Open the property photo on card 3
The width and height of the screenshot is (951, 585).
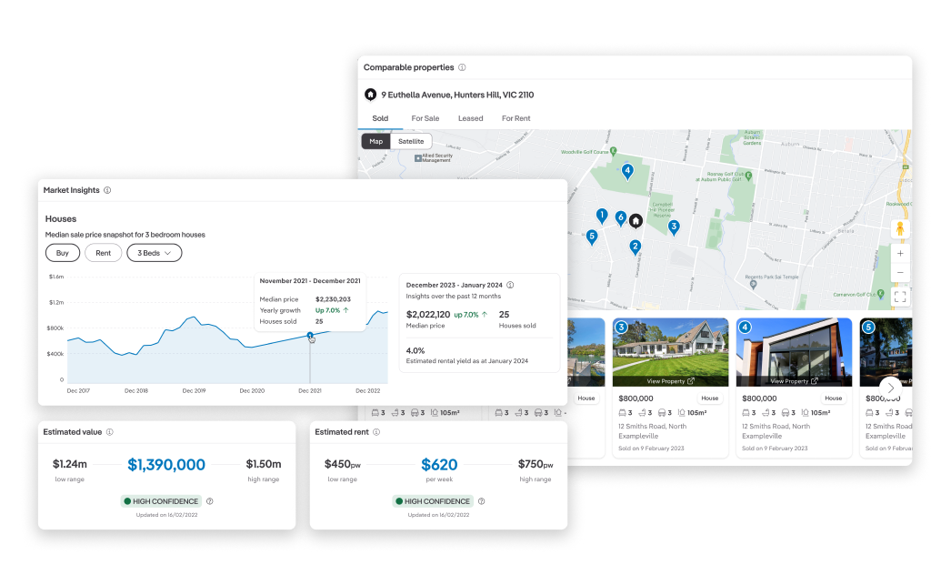point(670,352)
